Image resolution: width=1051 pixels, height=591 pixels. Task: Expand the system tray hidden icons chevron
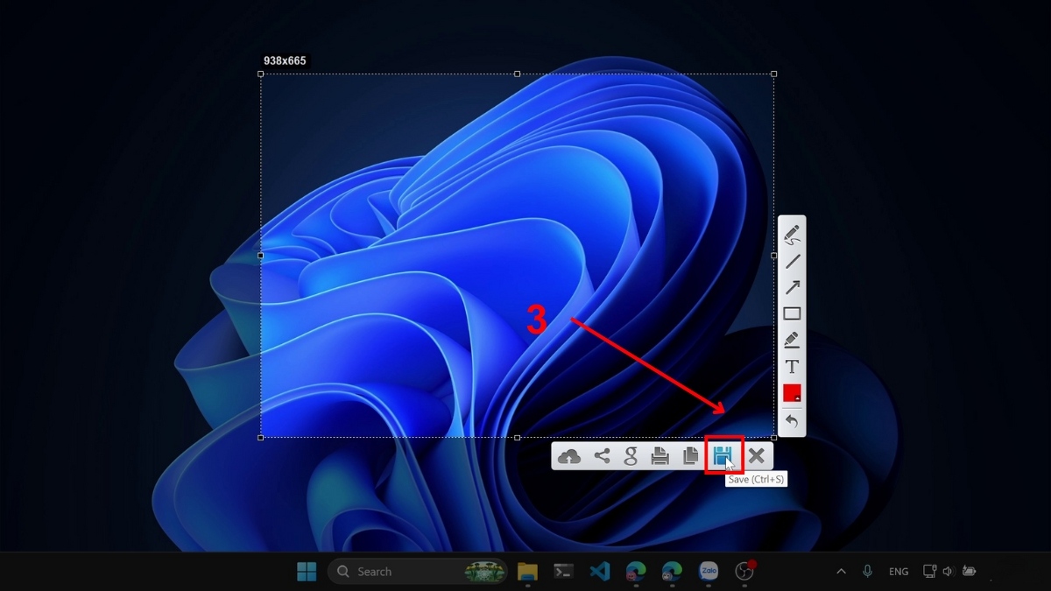point(841,572)
